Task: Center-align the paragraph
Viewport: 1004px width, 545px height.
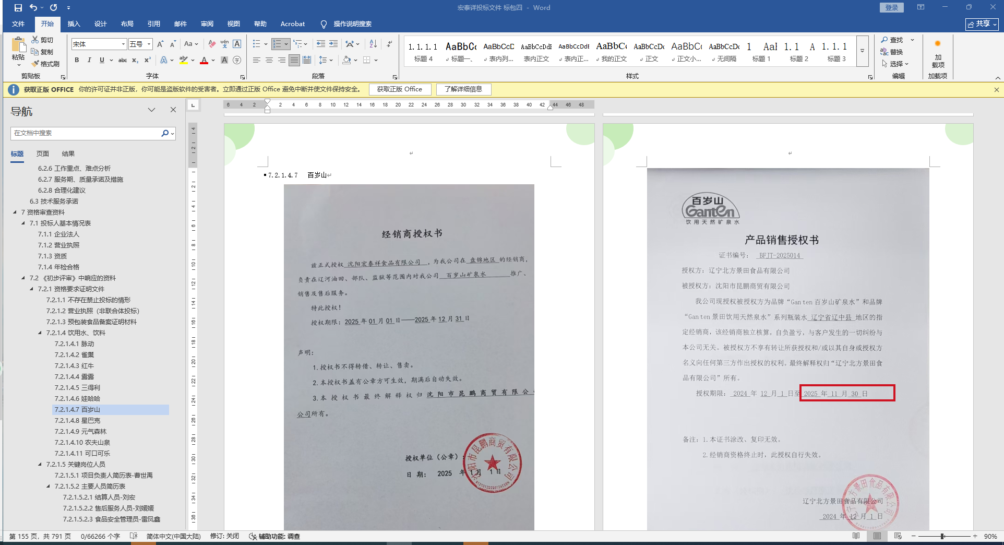Action: point(269,60)
